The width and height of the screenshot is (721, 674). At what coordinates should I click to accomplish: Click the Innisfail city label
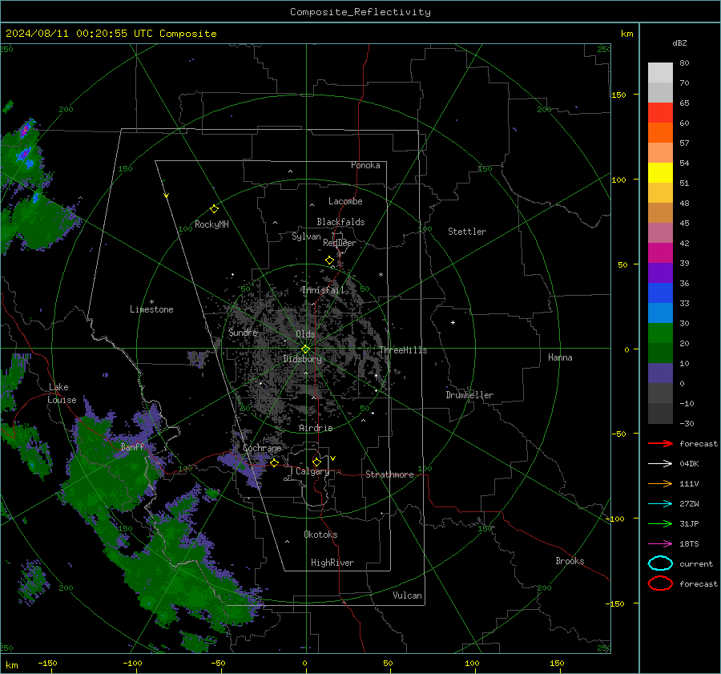pos(323,290)
